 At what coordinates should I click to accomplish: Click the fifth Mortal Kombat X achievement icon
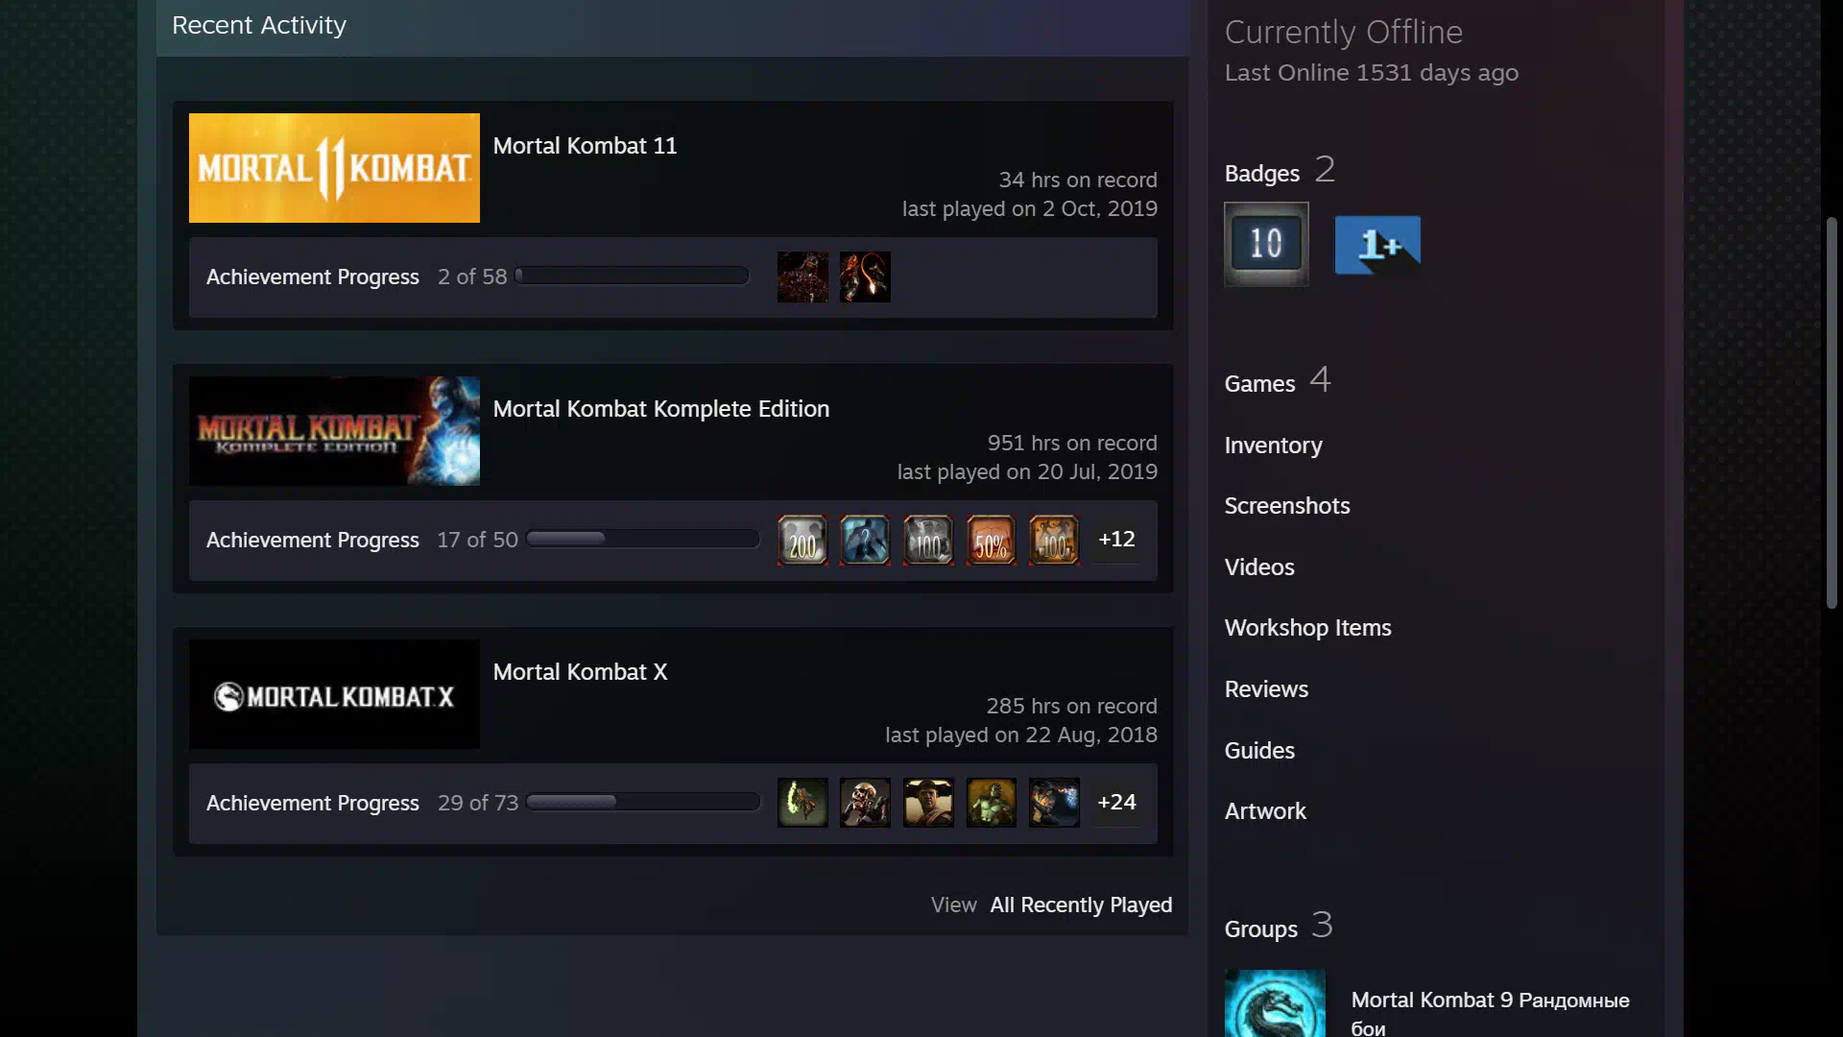pos(1054,804)
